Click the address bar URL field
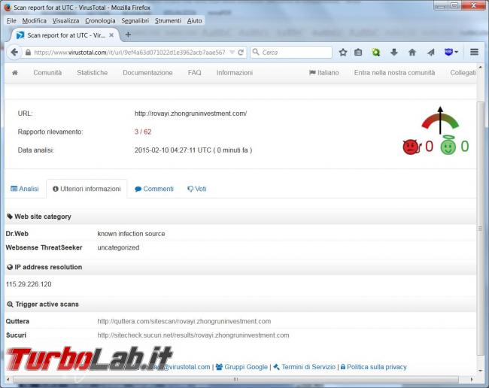The image size is (489, 388). pyautogui.click(x=129, y=53)
